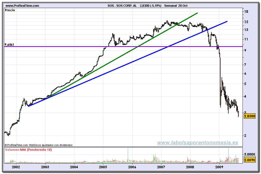Viewport: 261px width, 174px height.
Task: Click the orange 2.009K volume tag
Action: click(250, 160)
